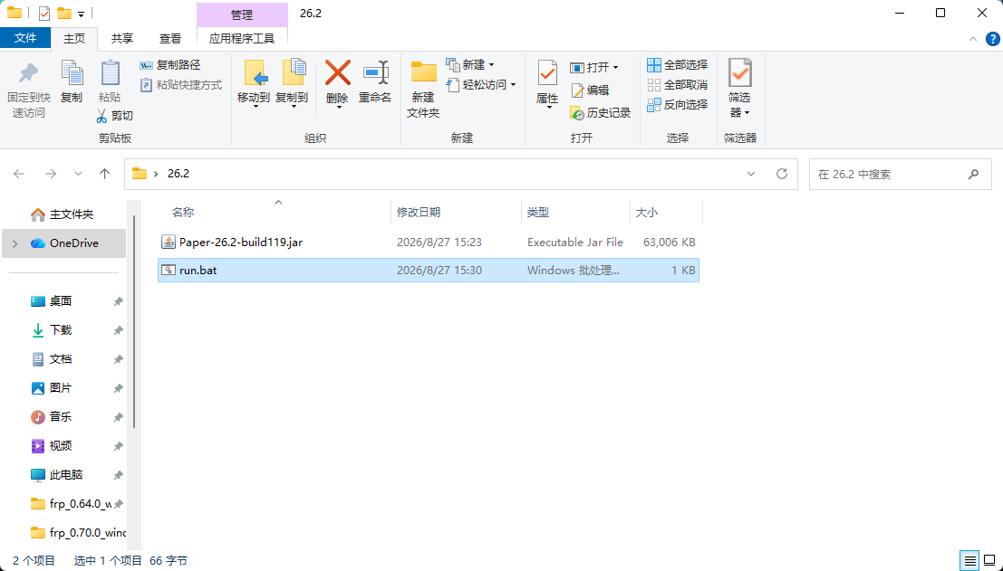This screenshot has height=571, width=1003.
Task: Click the Forward navigation arrow
Action: click(x=51, y=174)
